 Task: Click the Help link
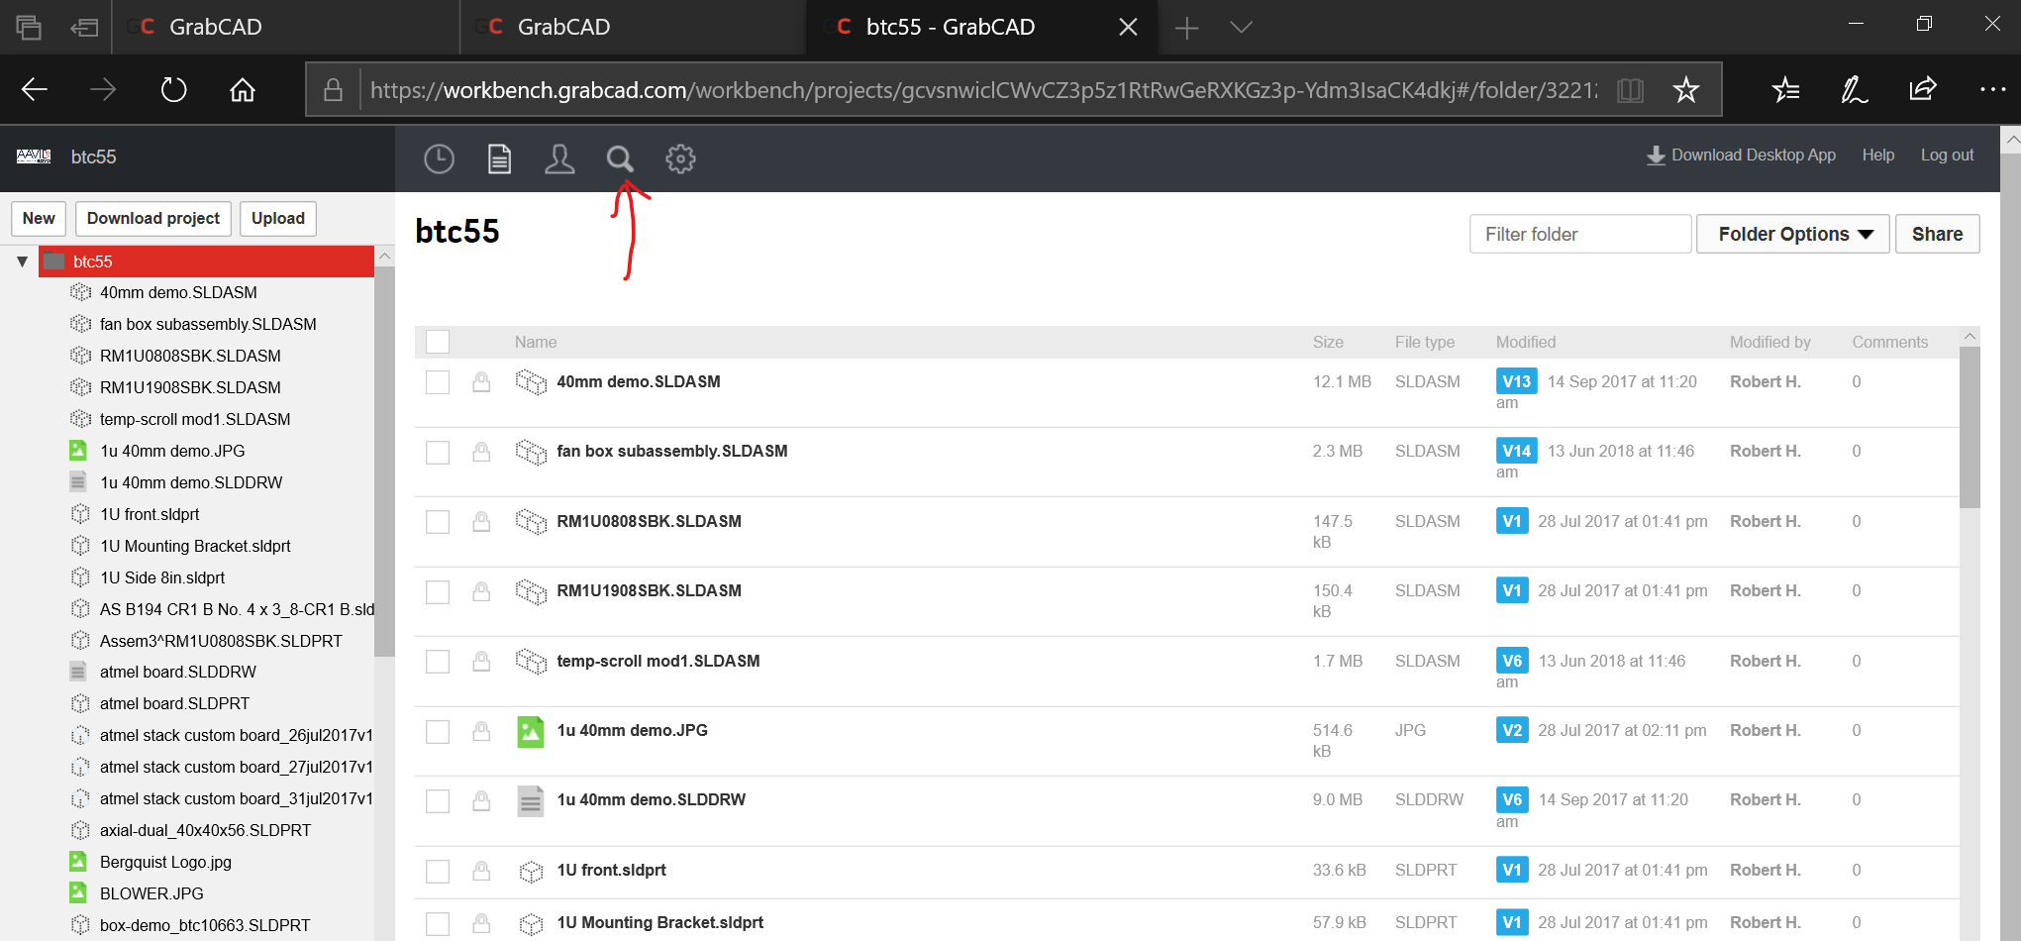[1877, 156]
